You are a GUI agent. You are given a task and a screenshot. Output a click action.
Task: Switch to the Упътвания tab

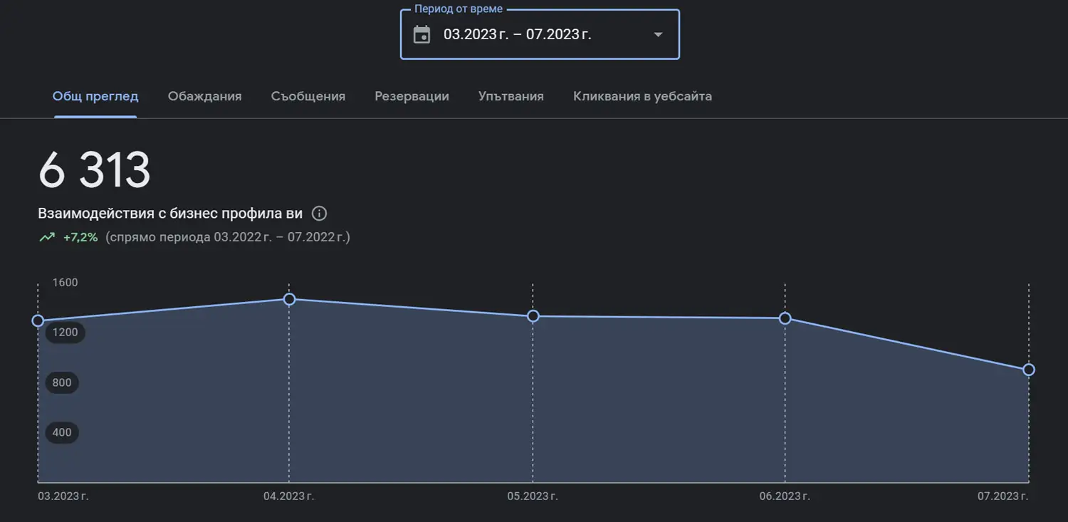click(511, 96)
